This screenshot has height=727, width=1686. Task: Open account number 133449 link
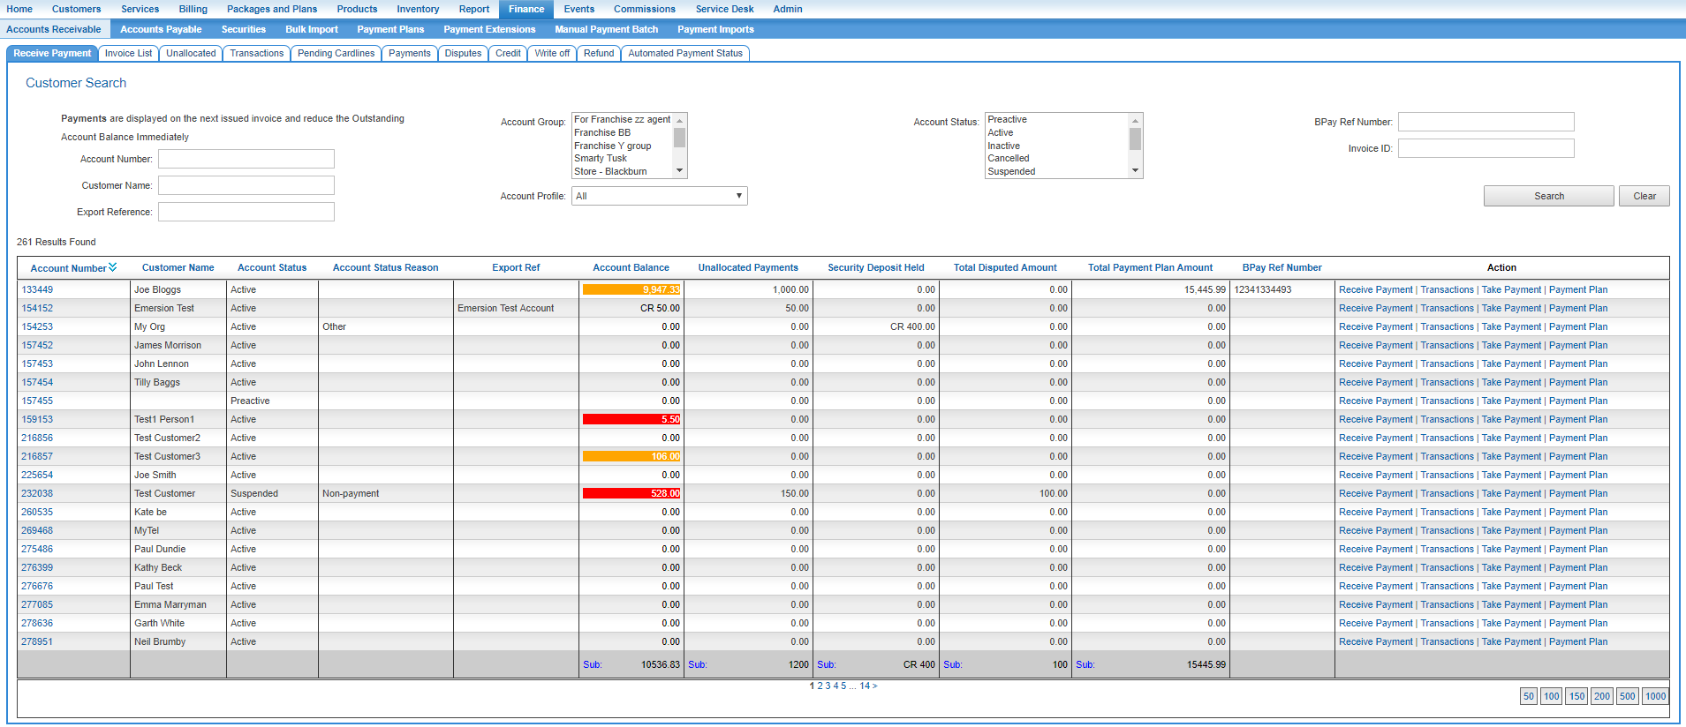click(37, 289)
